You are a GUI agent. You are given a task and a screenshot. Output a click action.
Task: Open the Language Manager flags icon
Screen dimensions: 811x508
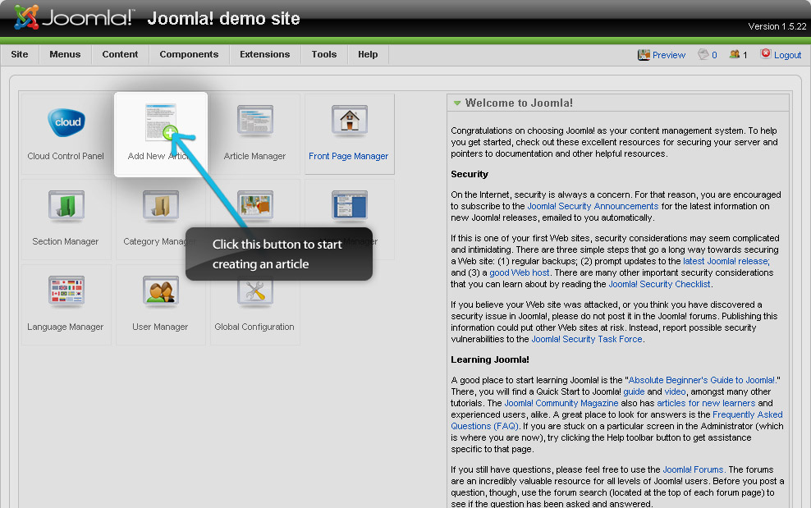tap(66, 291)
